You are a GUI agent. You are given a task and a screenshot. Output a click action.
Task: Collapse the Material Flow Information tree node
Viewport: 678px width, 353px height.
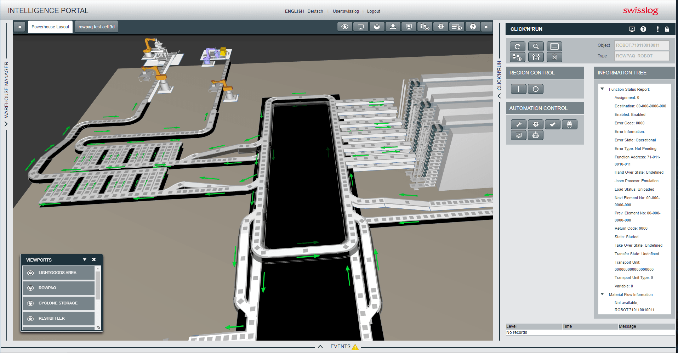[x=602, y=294]
